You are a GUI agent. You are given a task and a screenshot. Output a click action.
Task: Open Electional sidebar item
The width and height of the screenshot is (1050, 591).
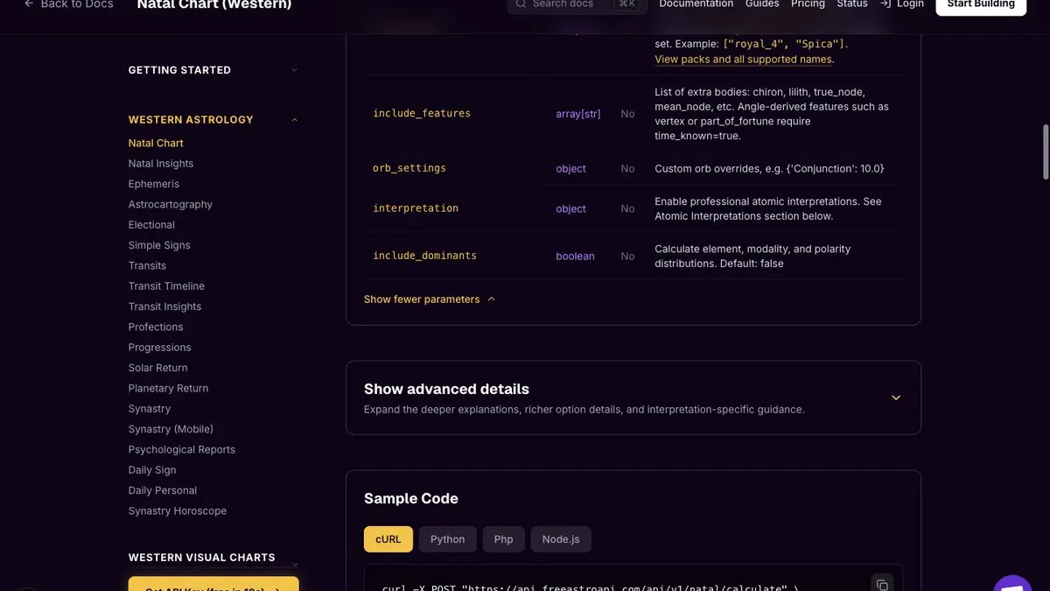click(151, 225)
